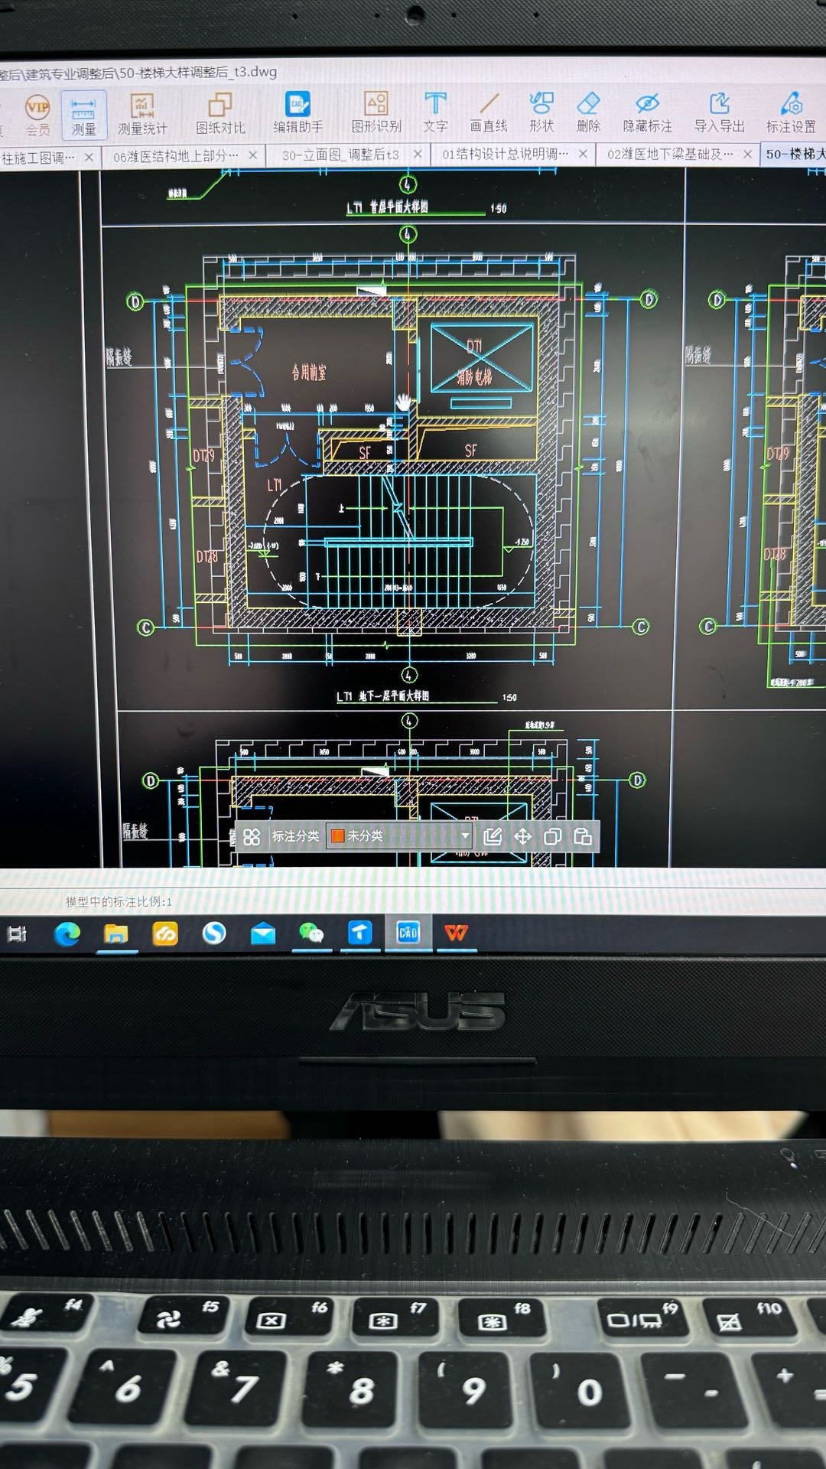Open 导入导出 import export
The width and height of the screenshot is (826, 1469).
(719, 112)
